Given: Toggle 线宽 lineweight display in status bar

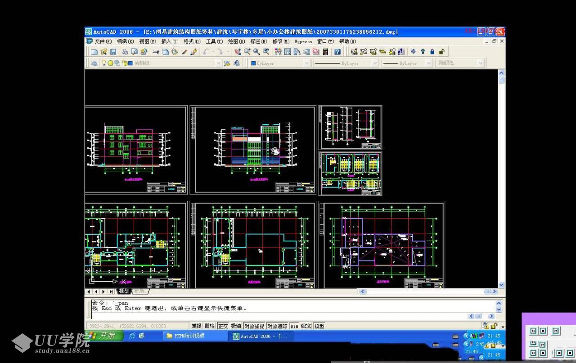Looking at the screenshot, I should pyautogui.click(x=306, y=326).
